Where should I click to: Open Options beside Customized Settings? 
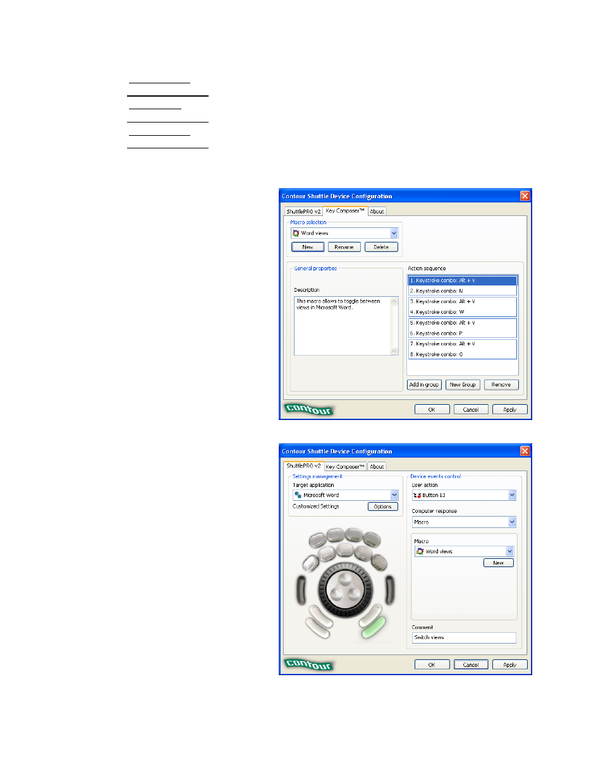click(382, 507)
